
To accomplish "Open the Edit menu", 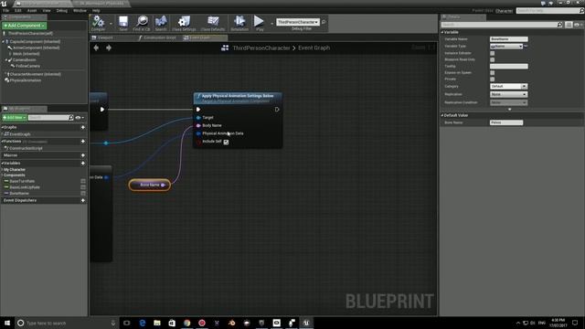I will click(18, 10).
